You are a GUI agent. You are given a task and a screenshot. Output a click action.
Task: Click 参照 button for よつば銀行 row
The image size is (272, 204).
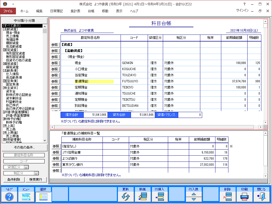pyautogui.click(x=56, y=158)
